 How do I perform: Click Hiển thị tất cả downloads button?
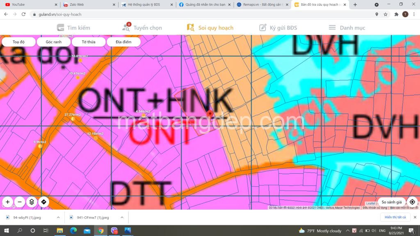click(x=395, y=217)
